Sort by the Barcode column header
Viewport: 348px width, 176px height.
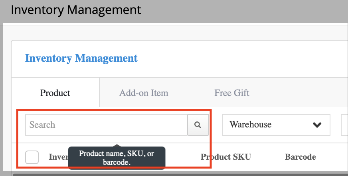click(300, 157)
